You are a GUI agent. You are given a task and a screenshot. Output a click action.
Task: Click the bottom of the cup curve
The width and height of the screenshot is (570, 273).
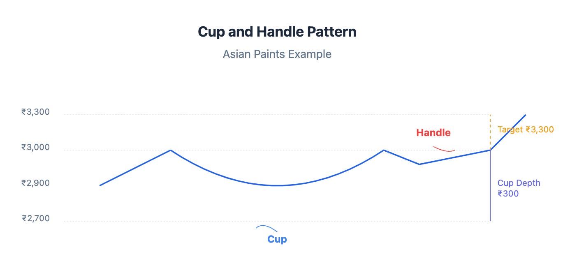(278, 185)
